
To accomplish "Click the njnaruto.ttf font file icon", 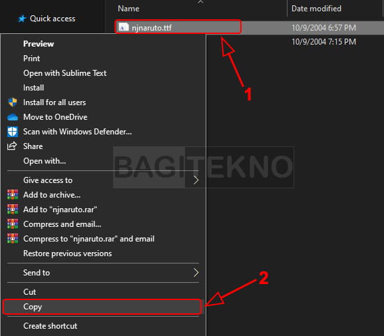I will 124,27.
